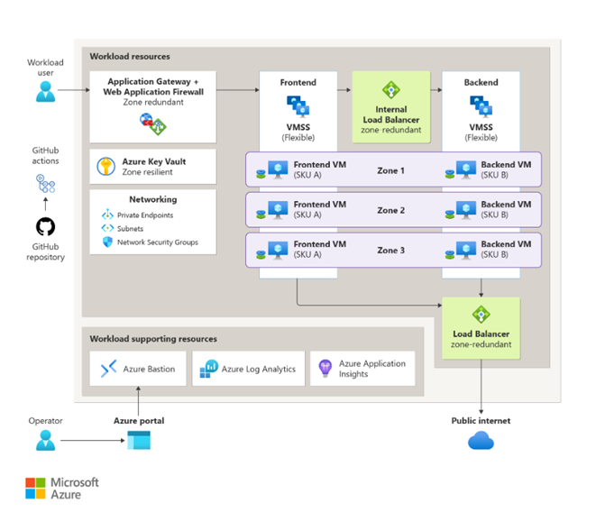The image size is (596, 521).
Task: Select the Zone 3 label
Action: (390, 251)
